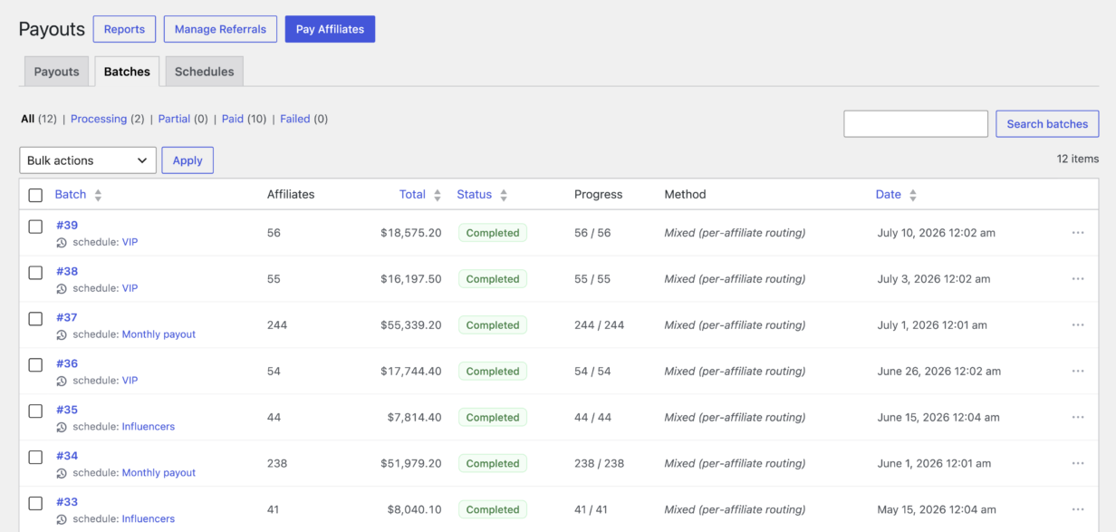
Task: Click the Pay Affiliates button
Action: tap(330, 29)
